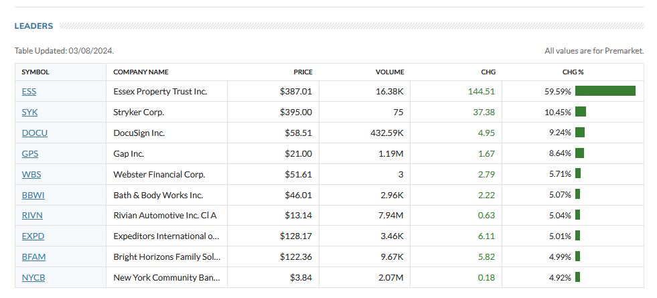Click the DOCU ticker link
This screenshot has width=657, height=298.
(34, 133)
